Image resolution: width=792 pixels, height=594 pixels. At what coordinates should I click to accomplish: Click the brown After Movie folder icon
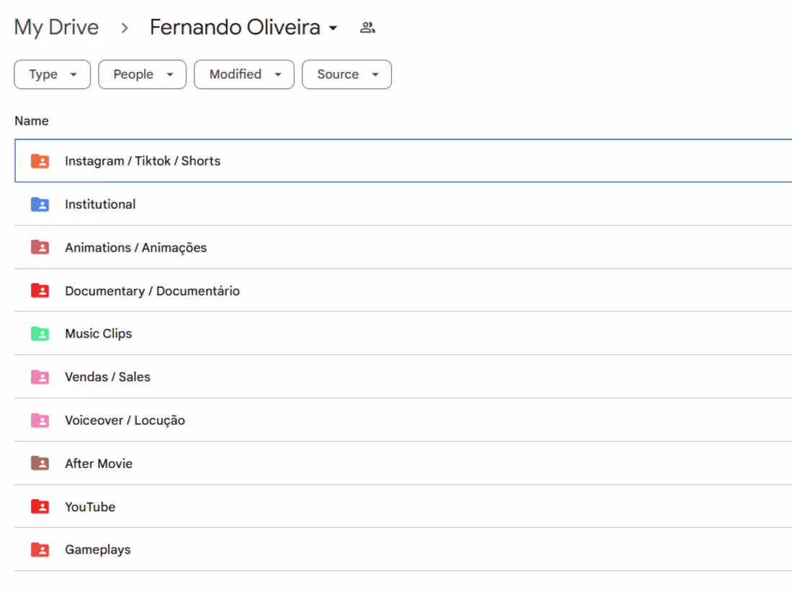point(40,464)
